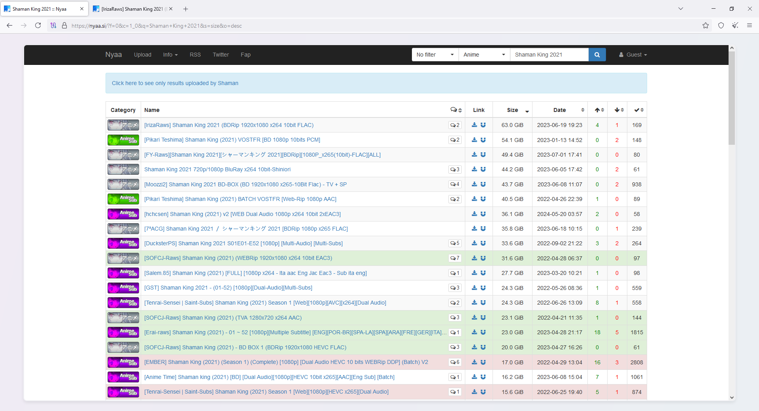Screen dimensions: 759x411
Task: Click purple Anime Sub category icon of hchcsen row
Action: (x=123, y=214)
